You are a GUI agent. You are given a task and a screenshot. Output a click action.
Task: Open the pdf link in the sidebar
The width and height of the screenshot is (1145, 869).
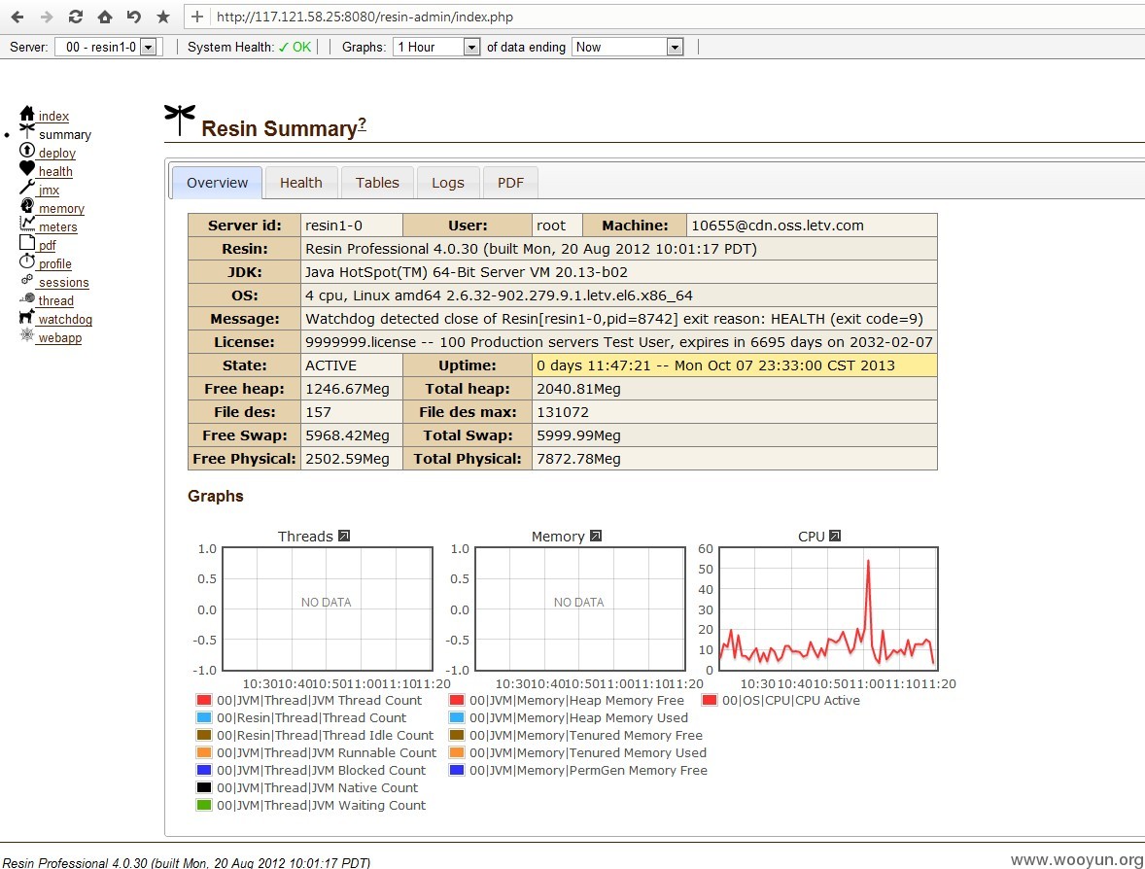[47, 246]
